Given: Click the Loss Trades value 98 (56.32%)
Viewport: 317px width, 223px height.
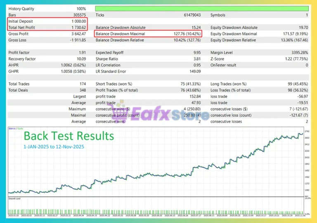Looking at the screenshot, I should pos(298,90).
